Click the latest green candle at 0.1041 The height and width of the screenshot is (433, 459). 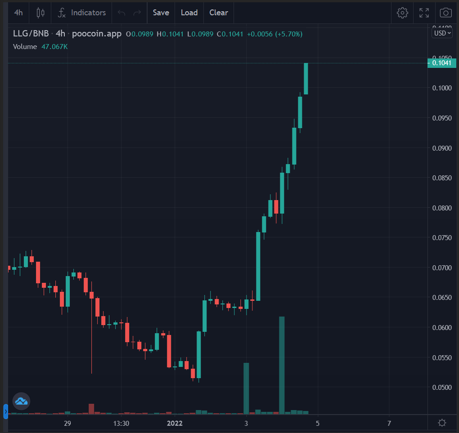pyautogui.click(x=306, y=78)
